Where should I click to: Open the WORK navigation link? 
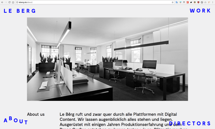200,11
